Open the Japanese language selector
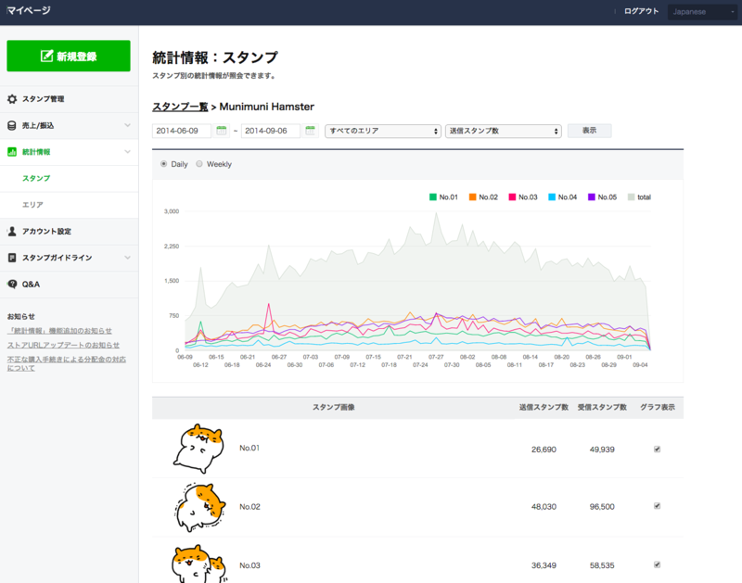The image size is (742, 583). coord(701,12)
